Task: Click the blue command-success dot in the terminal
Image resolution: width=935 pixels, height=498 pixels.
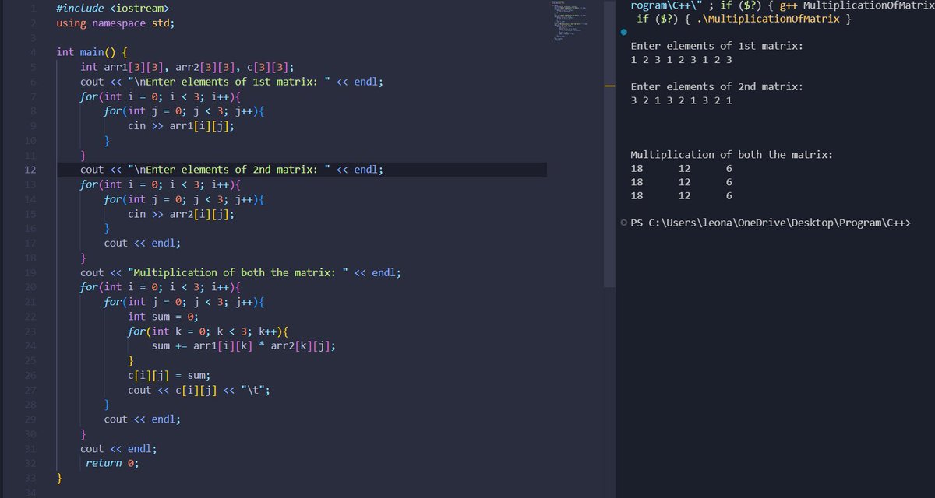Action: [624, 33]
